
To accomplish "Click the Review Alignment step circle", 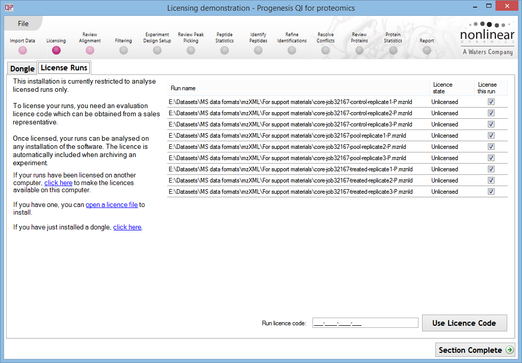I will point(90,50).
